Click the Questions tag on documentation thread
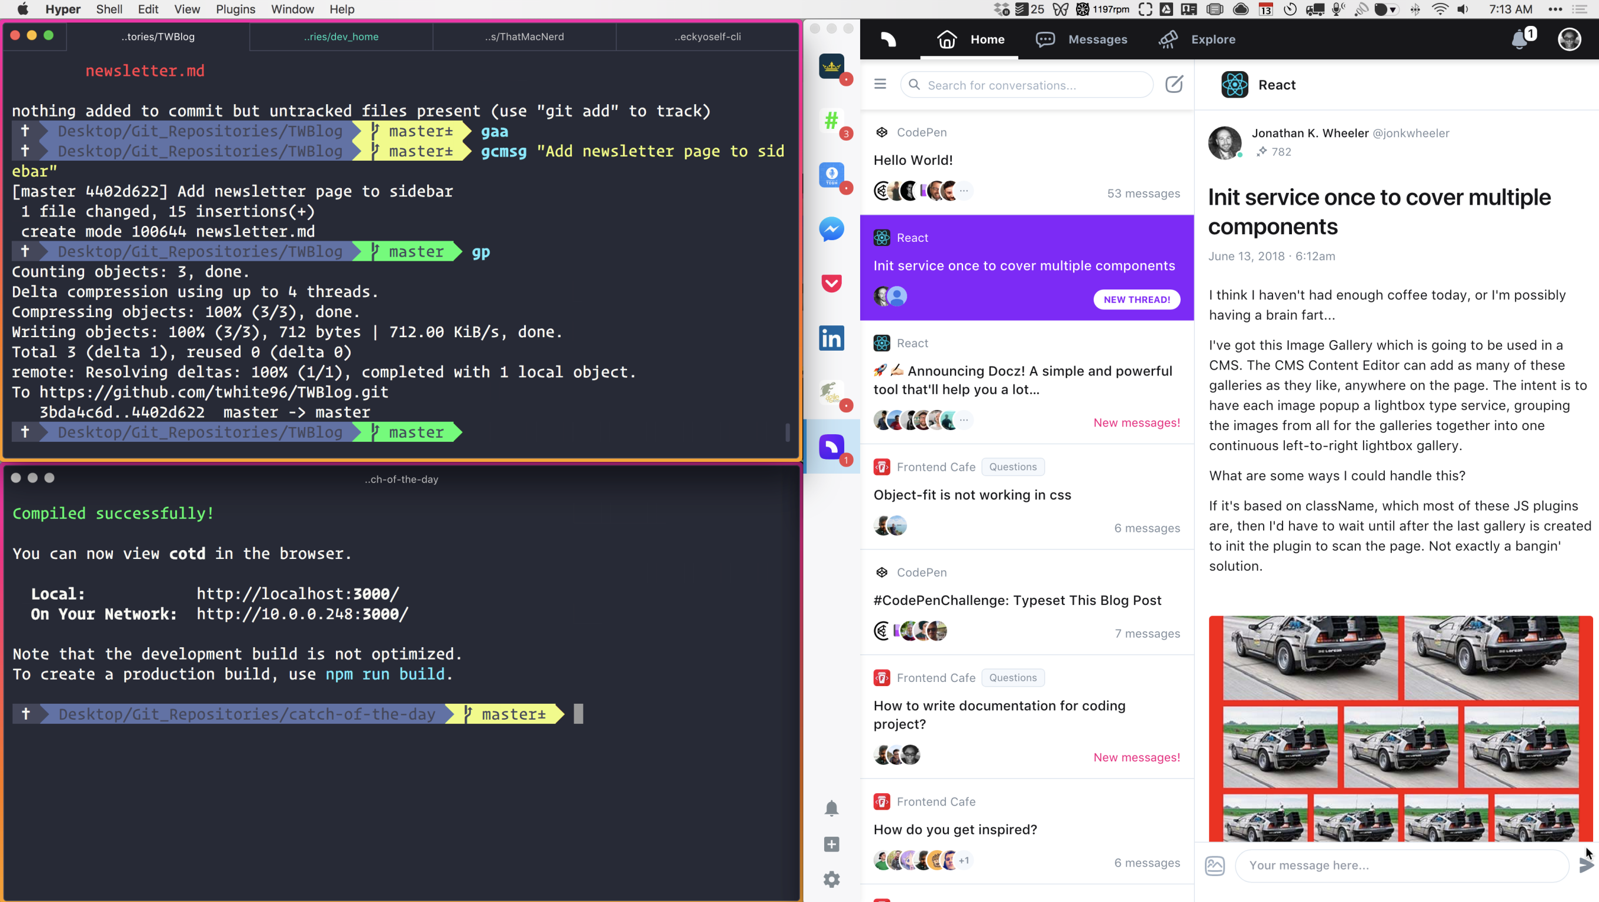The image size is (1599, 902). click(x=1013, y=678)
